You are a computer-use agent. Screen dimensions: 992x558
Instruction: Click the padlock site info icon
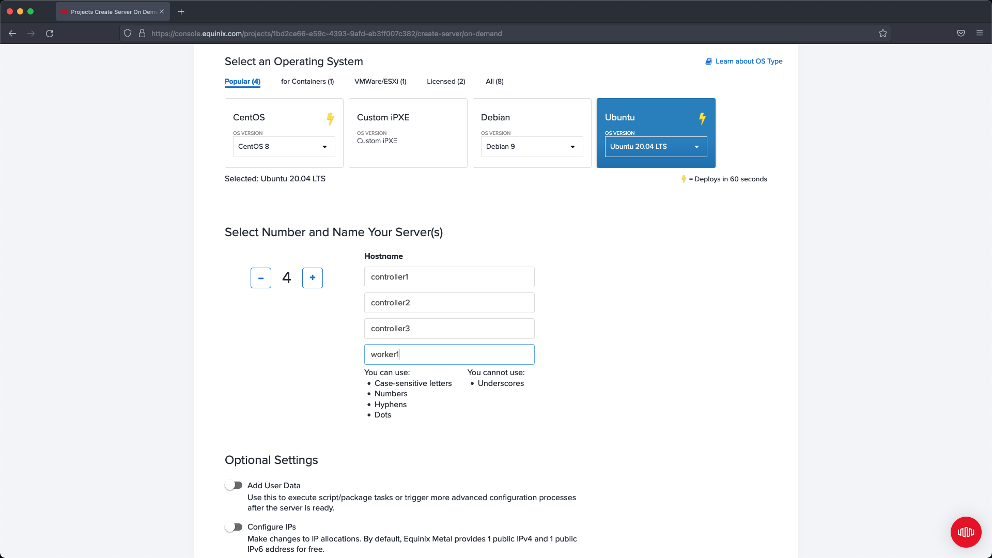[x=142, y=34]
